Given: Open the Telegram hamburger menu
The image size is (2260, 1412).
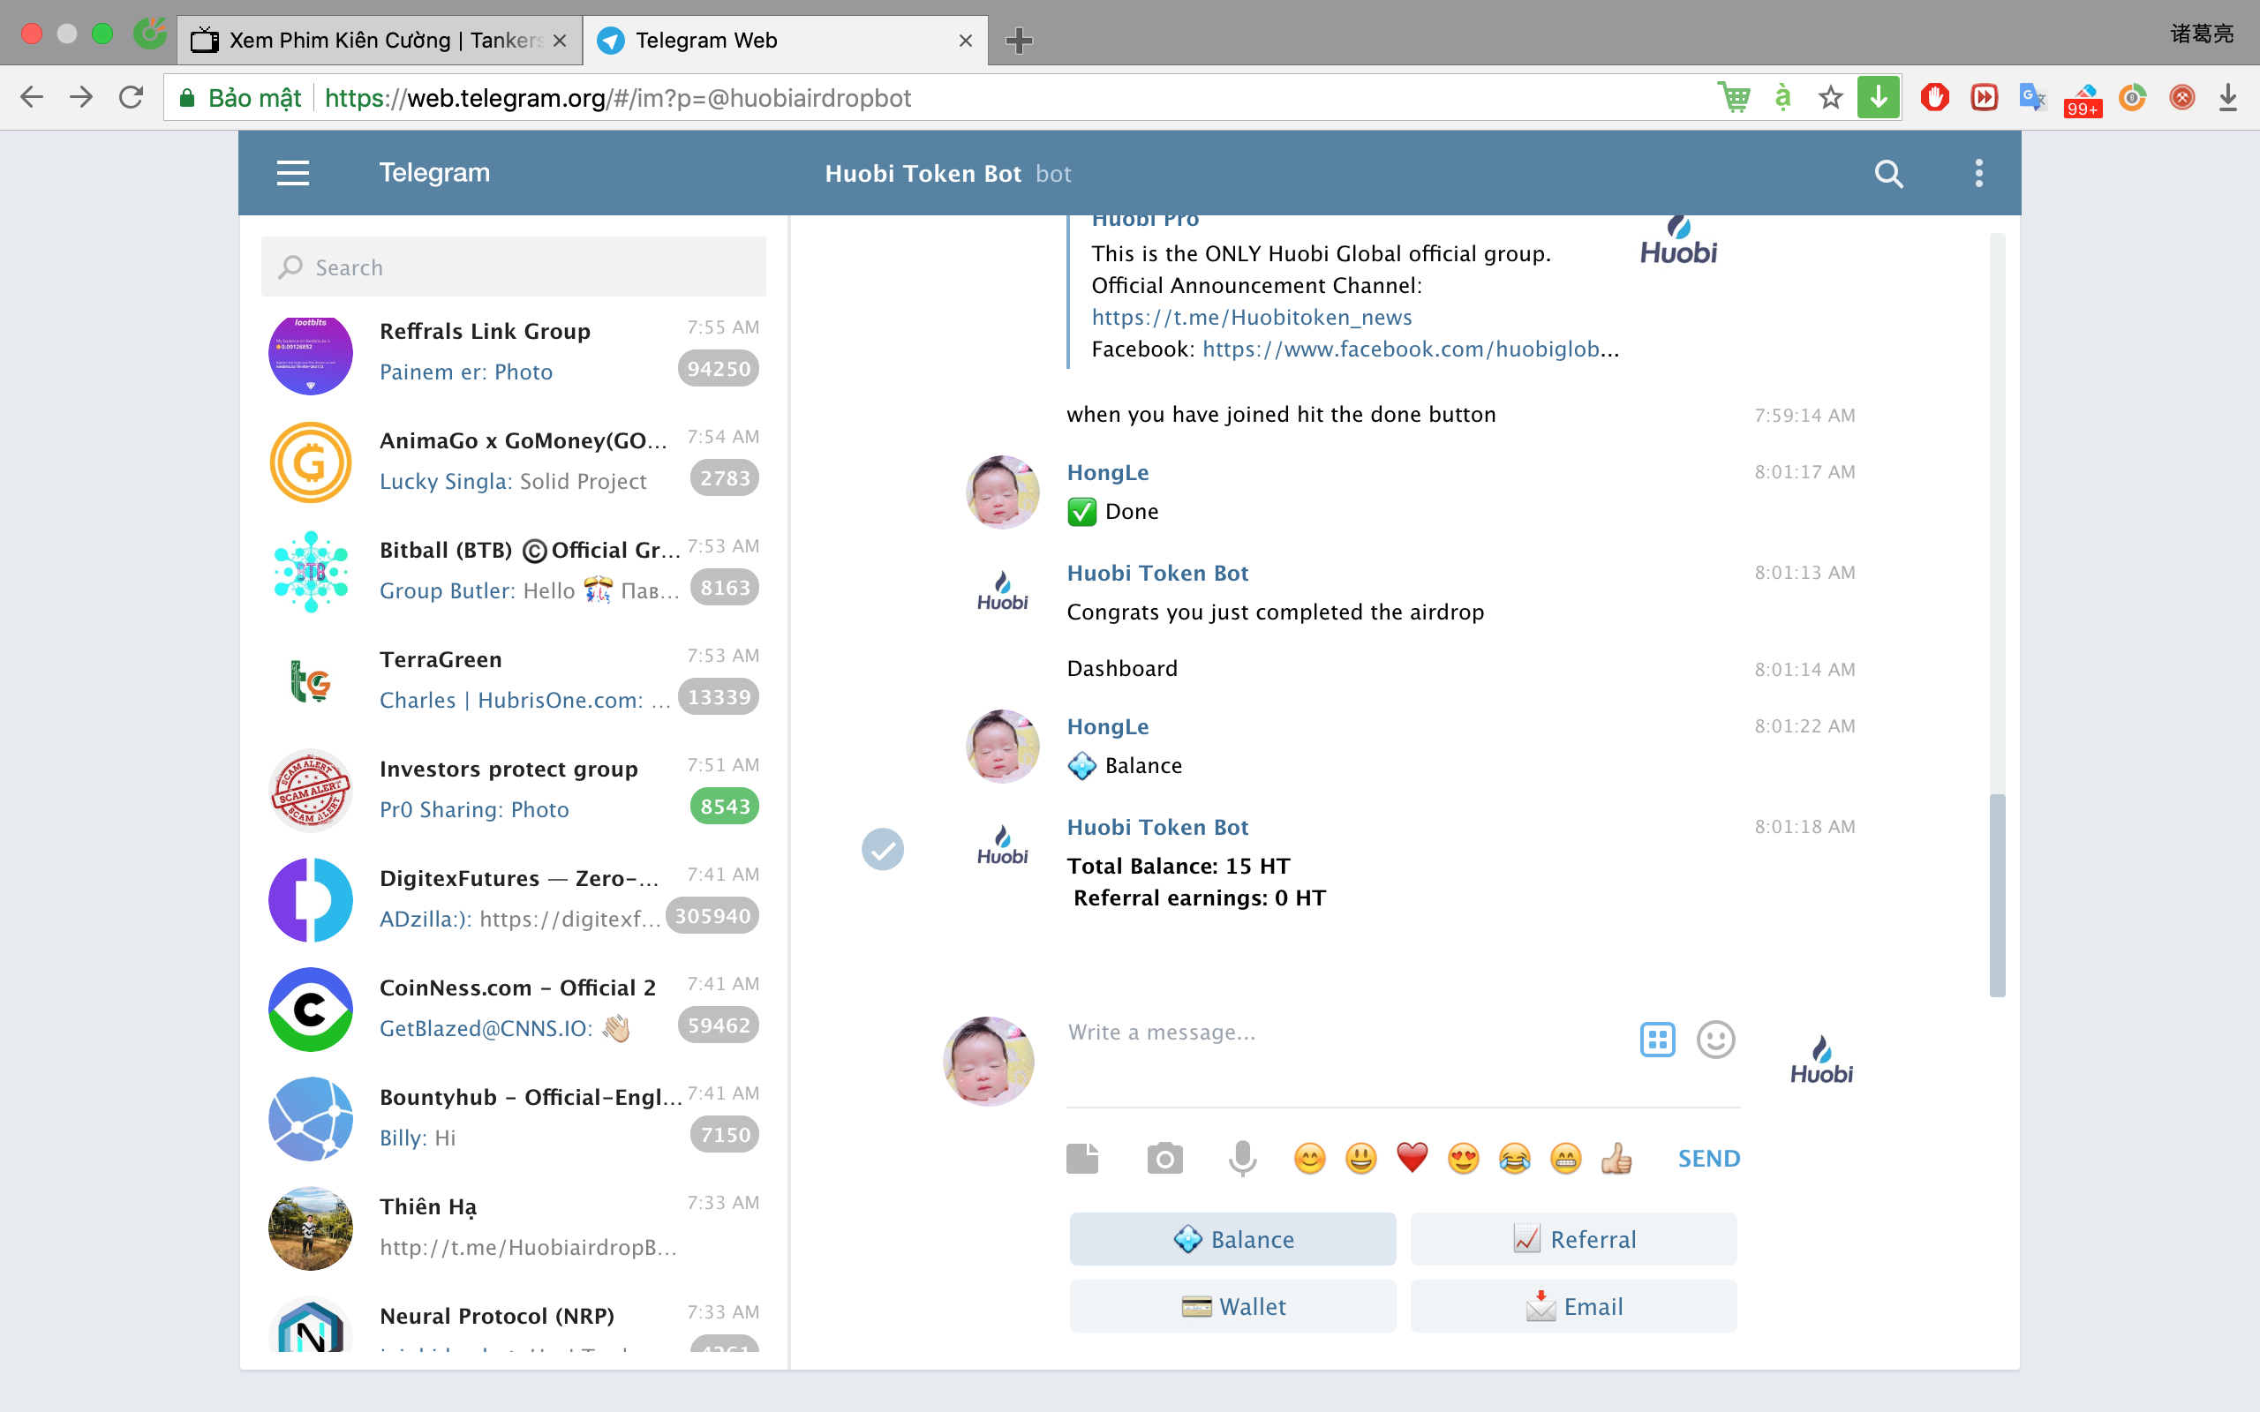Looking at the screenshot, I should coord(292,173).
